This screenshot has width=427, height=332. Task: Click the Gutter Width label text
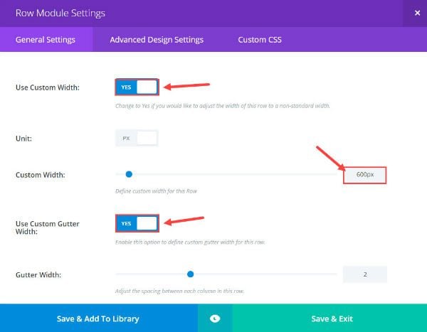(x=38, y=274)
